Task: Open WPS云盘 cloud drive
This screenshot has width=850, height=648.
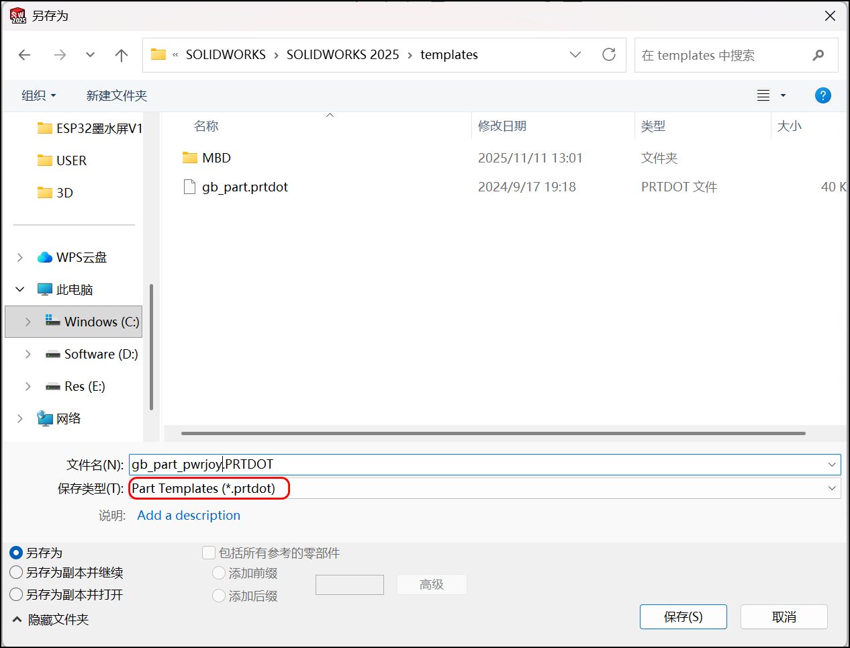Action: (x=73, y=257)
